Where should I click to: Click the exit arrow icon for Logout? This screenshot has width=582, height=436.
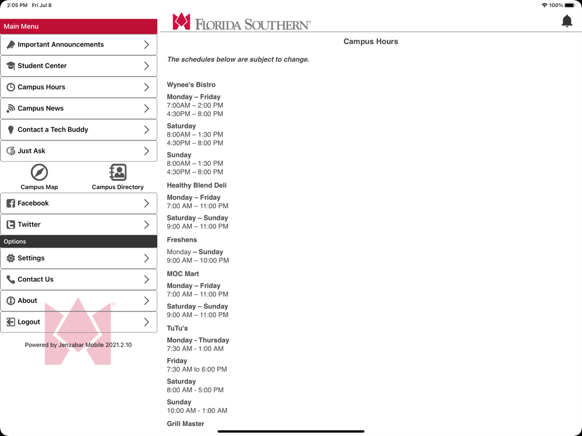tap(10, 322)
